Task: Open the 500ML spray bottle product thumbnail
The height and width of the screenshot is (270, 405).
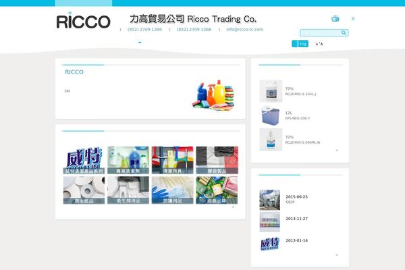Action: click(271, 140)
